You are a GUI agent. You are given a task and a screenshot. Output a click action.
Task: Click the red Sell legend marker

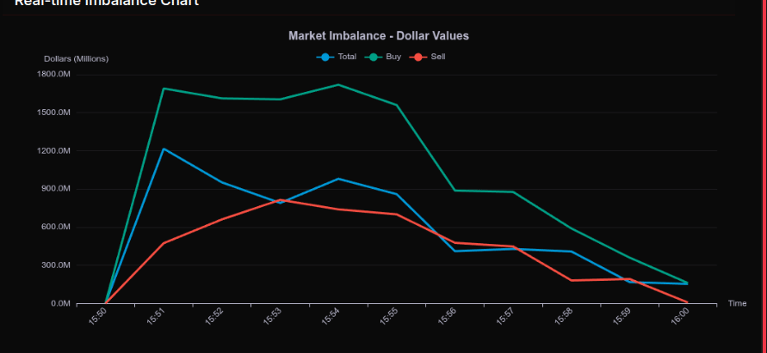[x=418, y=57]
